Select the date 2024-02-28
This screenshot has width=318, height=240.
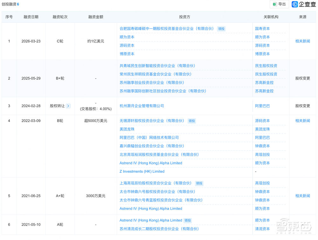tap(31, 106)
